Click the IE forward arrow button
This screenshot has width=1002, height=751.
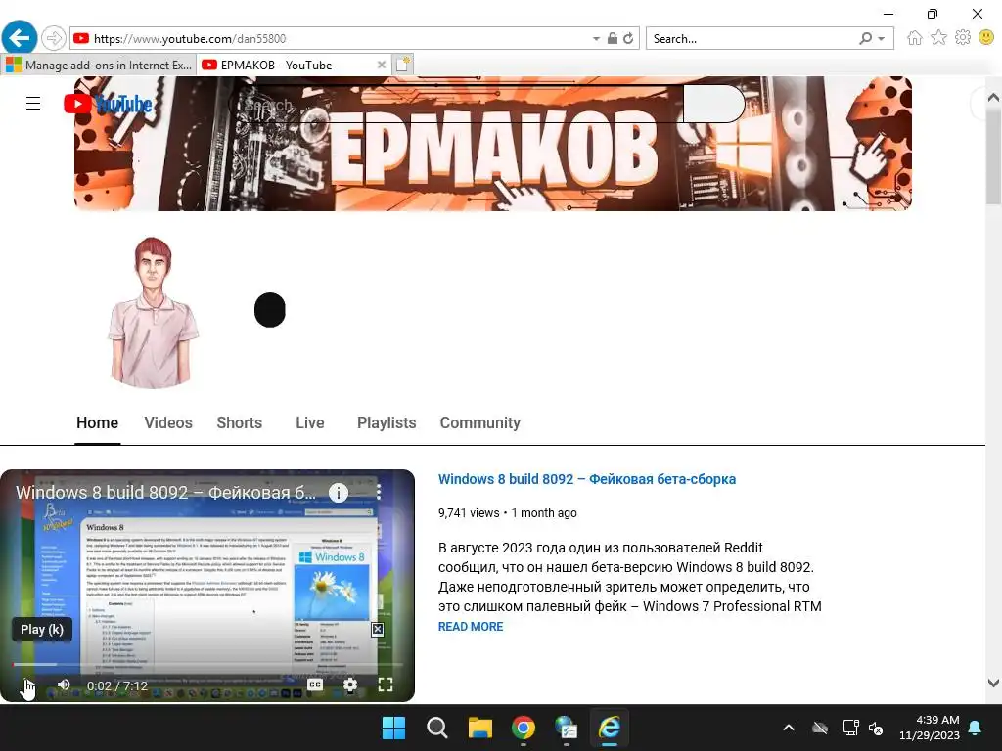point(54,38)
